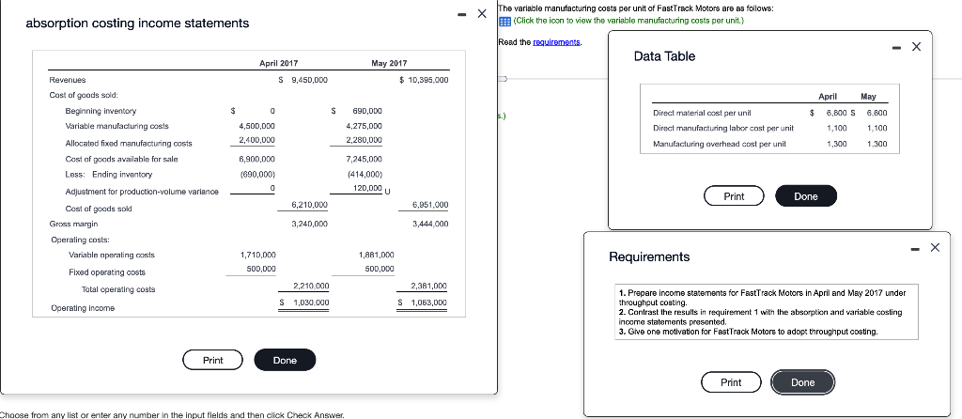Click Done in the income statements dialog
The height and width of the screenshot is (419, 962).
[285, 360]
